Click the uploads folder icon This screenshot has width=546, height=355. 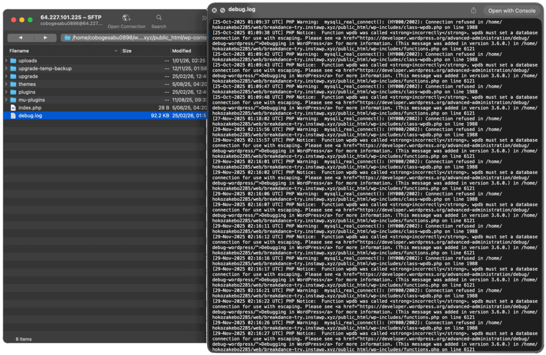pyautogui.click(x=13, y=61)
